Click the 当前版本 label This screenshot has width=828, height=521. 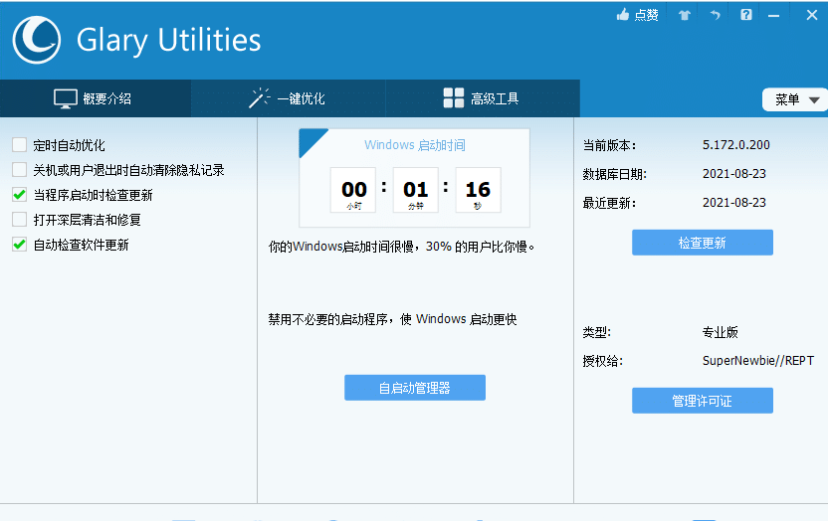(609, 145)
